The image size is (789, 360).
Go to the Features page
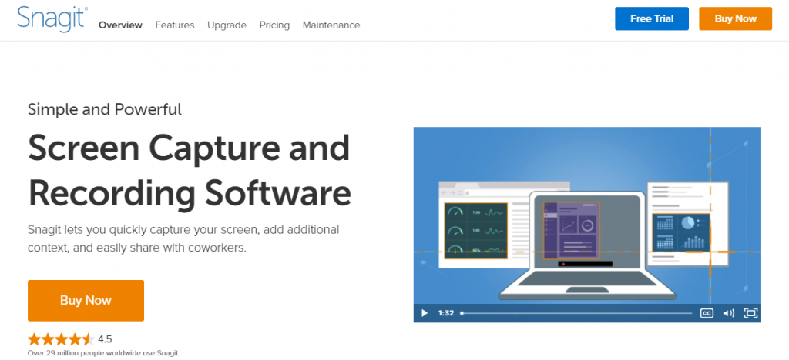[x=175, y=25]
